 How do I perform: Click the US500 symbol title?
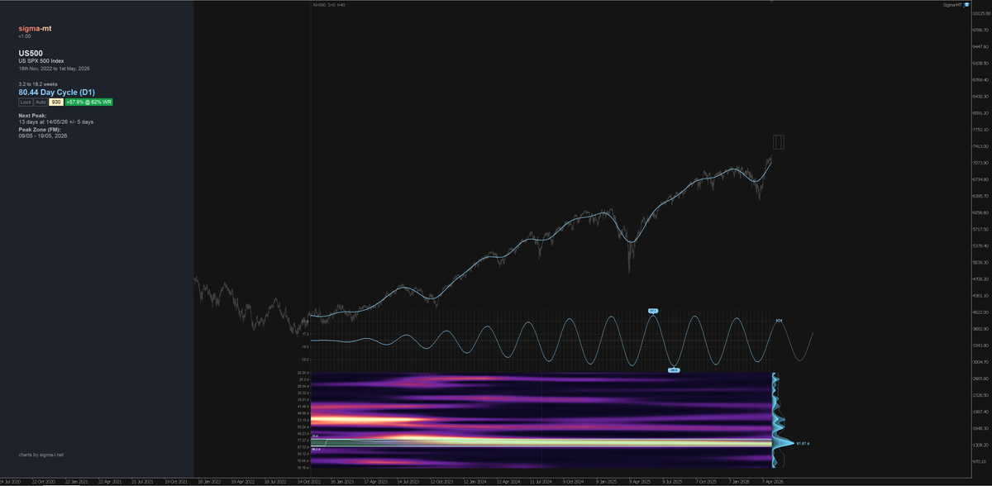(31, 53)
